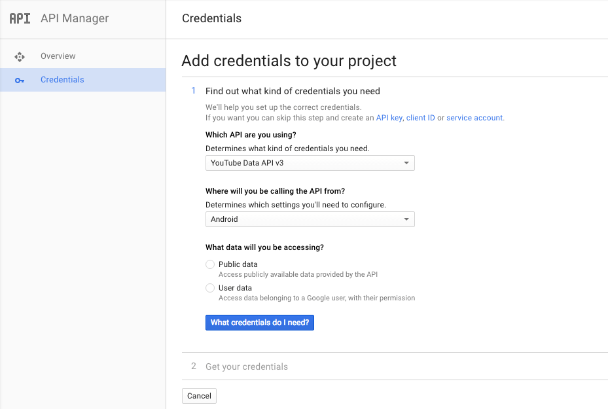The height and width of the screenshot is (409, 608).
Task: Click 'Access publicly available data provided by the API' text
Action: pos(298,274)
